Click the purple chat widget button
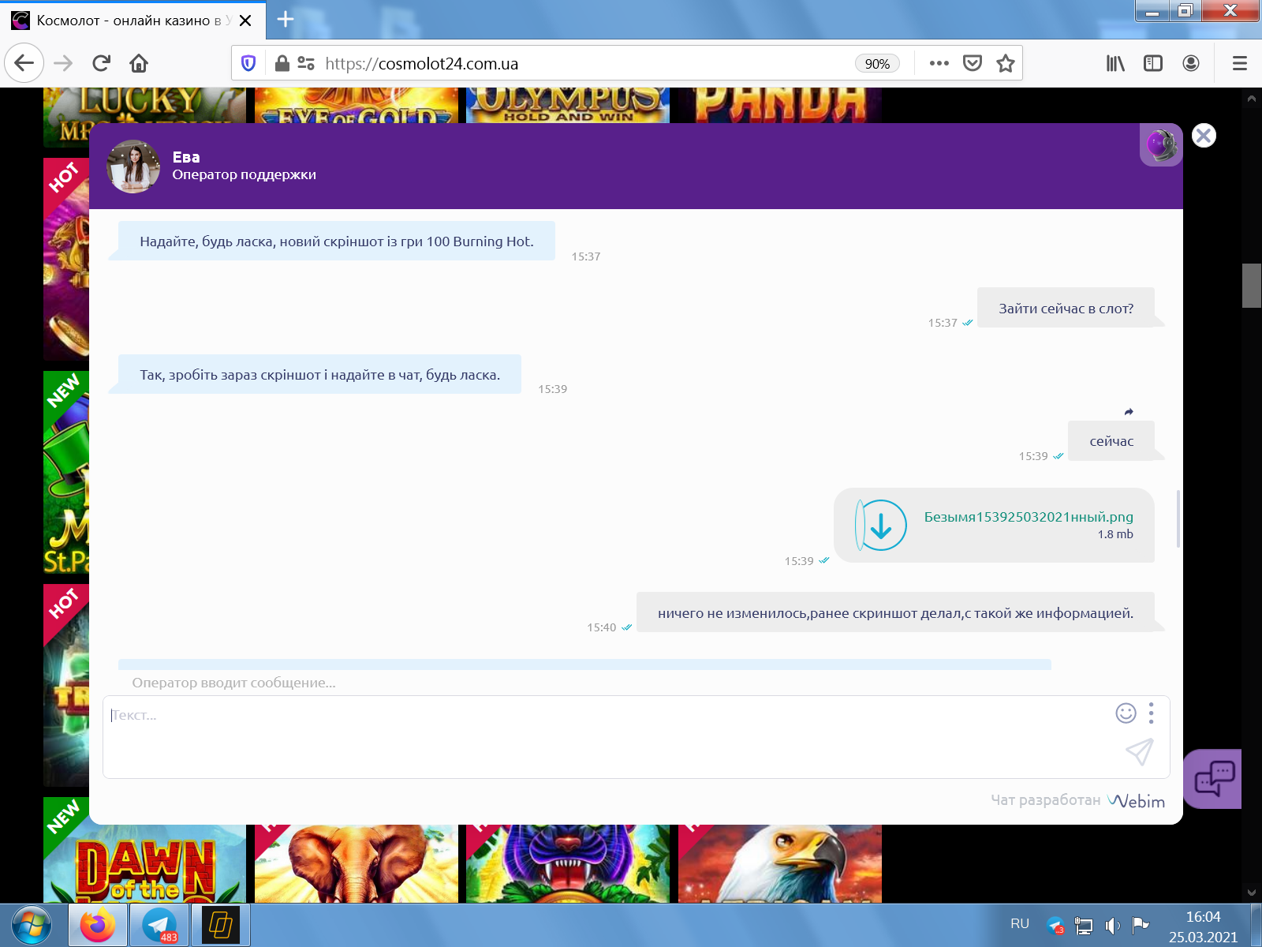The image size is (1262, 947). [x=1213, y=779]
